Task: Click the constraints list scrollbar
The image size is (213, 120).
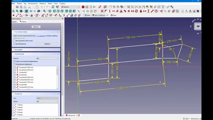Action: click(57, 71)
